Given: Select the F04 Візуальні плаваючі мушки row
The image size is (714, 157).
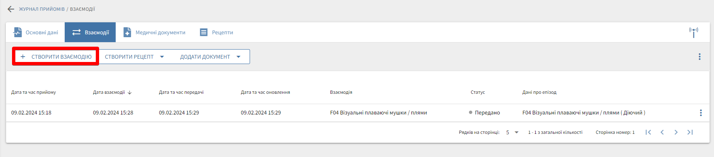Looking at the screenshot, I should 357,113.
